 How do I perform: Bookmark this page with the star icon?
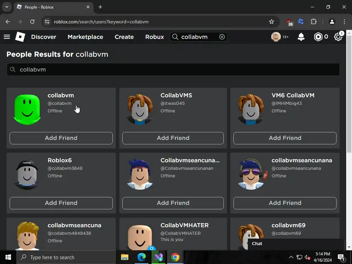pyautogui.click(x=272, y=22)
